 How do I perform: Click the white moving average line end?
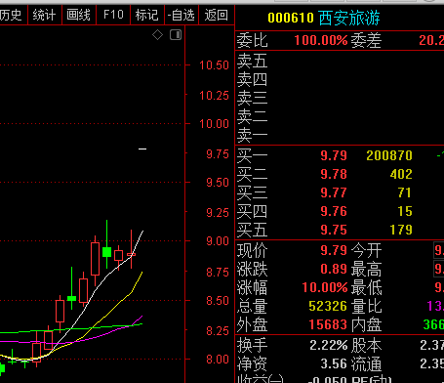click(x=142, y=232)
